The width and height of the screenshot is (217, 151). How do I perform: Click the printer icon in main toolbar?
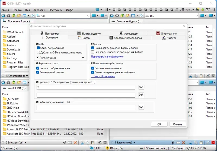197,9
